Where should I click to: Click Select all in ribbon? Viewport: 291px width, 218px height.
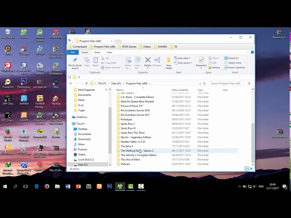point(231,58)
